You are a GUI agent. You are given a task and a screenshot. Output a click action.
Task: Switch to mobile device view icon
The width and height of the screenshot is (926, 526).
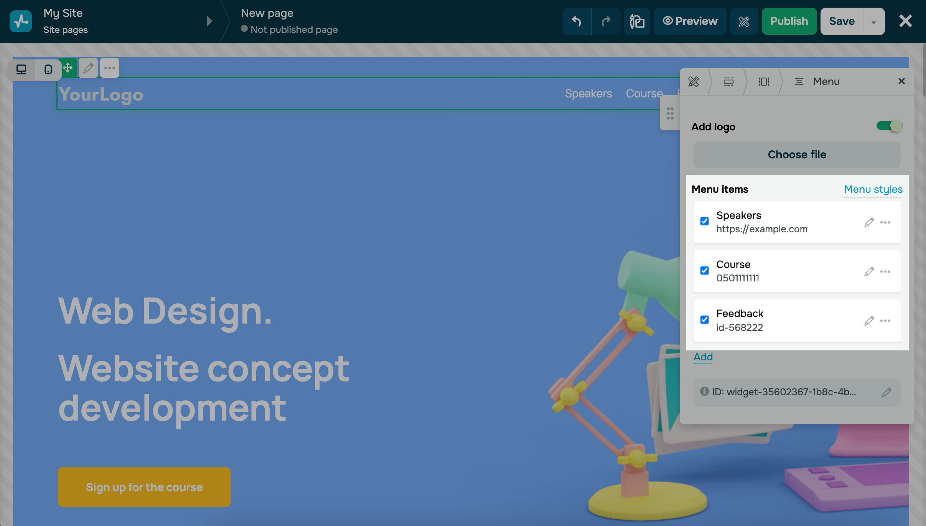48,69
